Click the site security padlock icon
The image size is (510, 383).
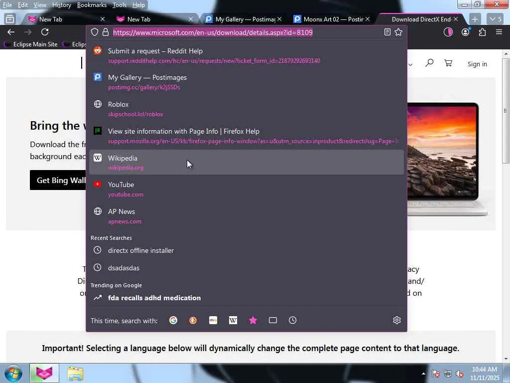[x=106, y=32]
